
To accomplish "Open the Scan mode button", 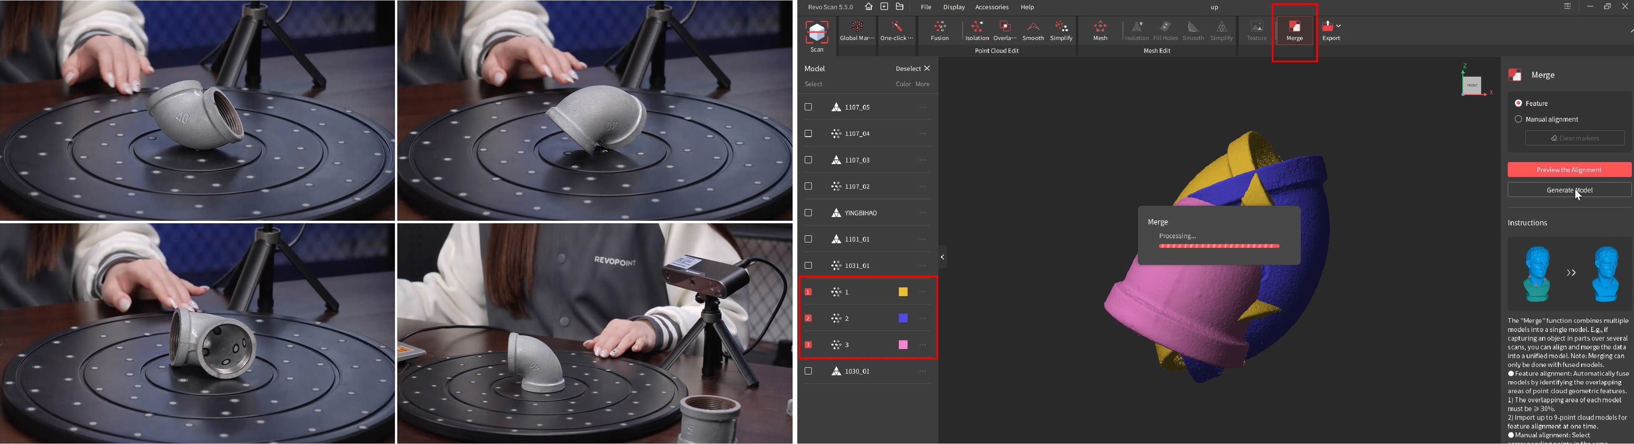I will (x=816, y=35).
